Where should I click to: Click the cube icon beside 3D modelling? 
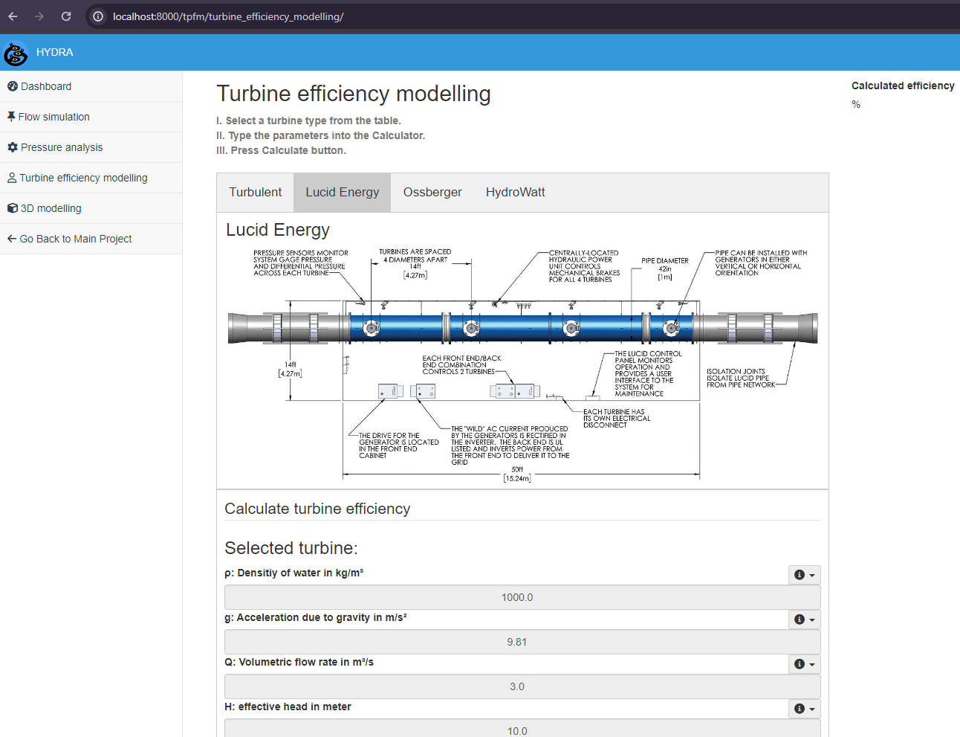pos(13,208)
